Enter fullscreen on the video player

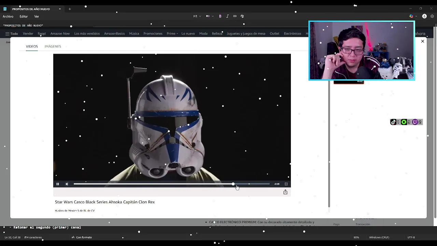286,184
